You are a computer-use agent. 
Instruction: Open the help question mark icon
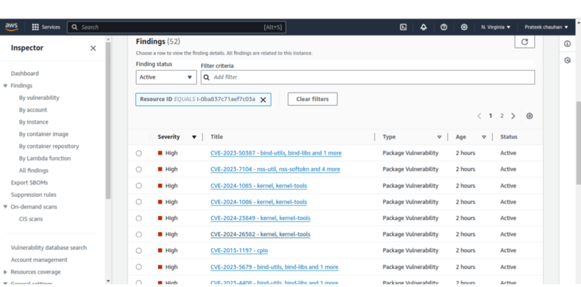[x=444, y=27]
